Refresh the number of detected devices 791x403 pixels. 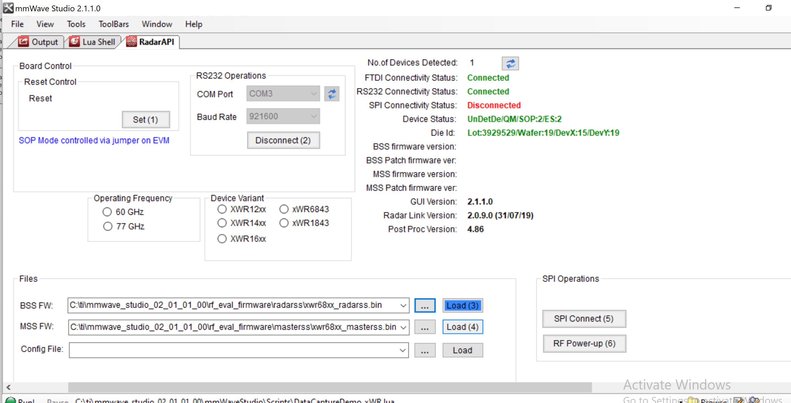tap(510, 63)
